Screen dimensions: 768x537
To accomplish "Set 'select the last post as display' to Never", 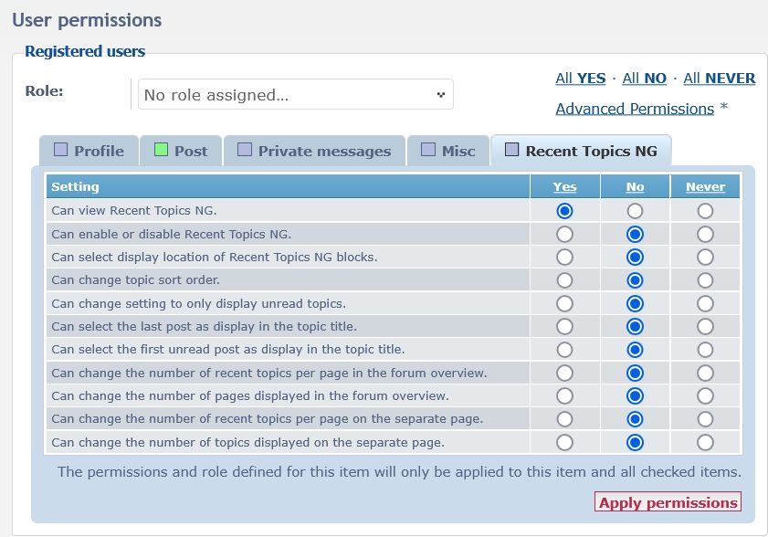I will pos(705,326).
